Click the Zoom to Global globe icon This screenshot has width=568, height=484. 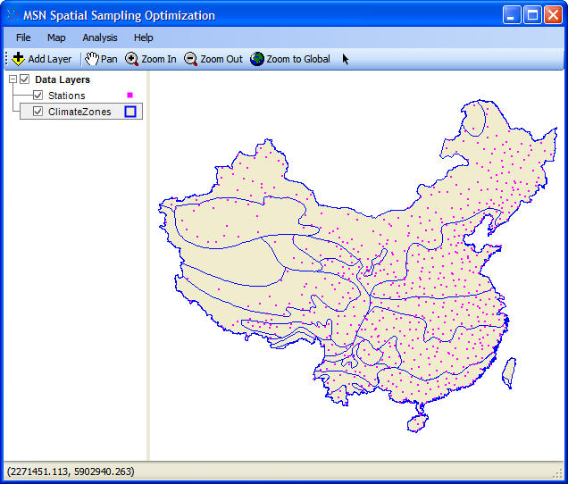pos(257,59)
